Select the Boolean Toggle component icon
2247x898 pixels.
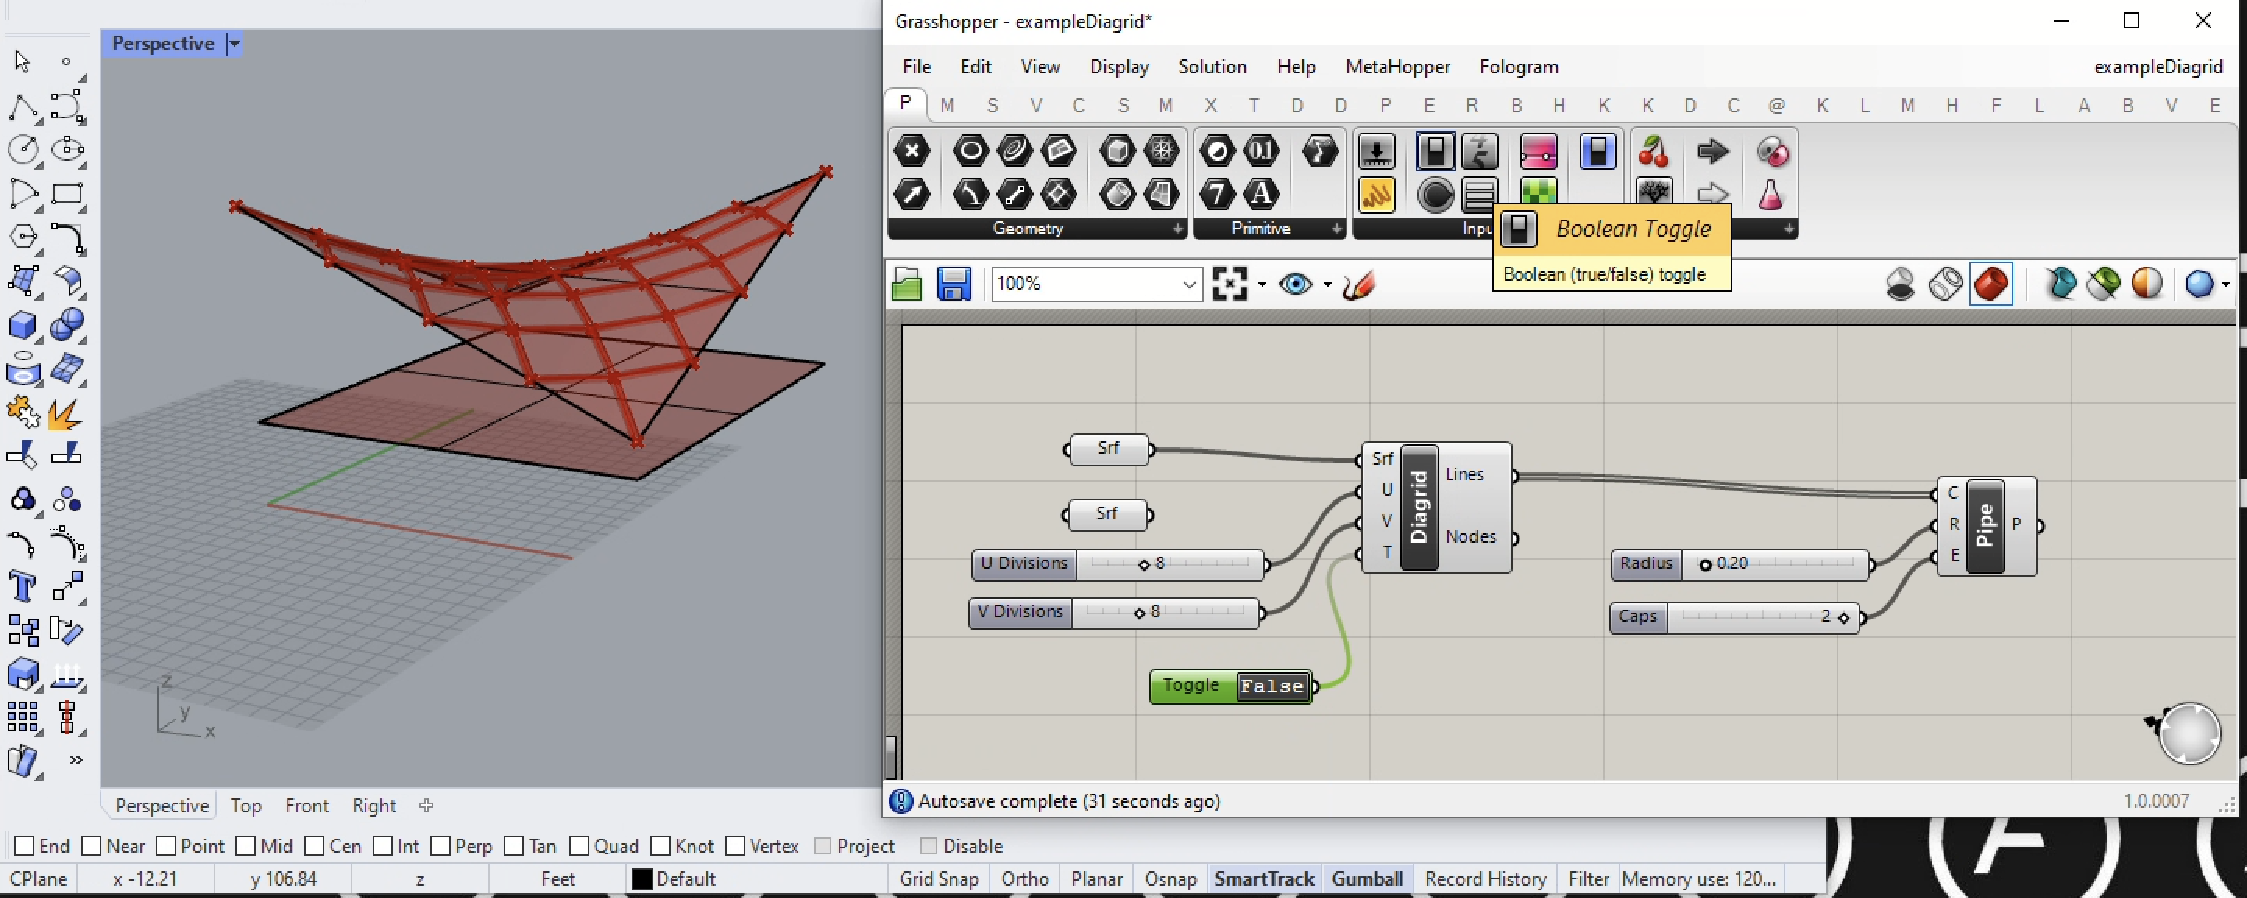point(1435,152)
